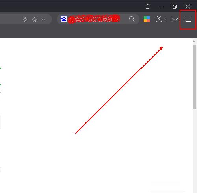197x193 pixels.
Task: Click the scrollbar up arrow
Action: click(194, 41)
